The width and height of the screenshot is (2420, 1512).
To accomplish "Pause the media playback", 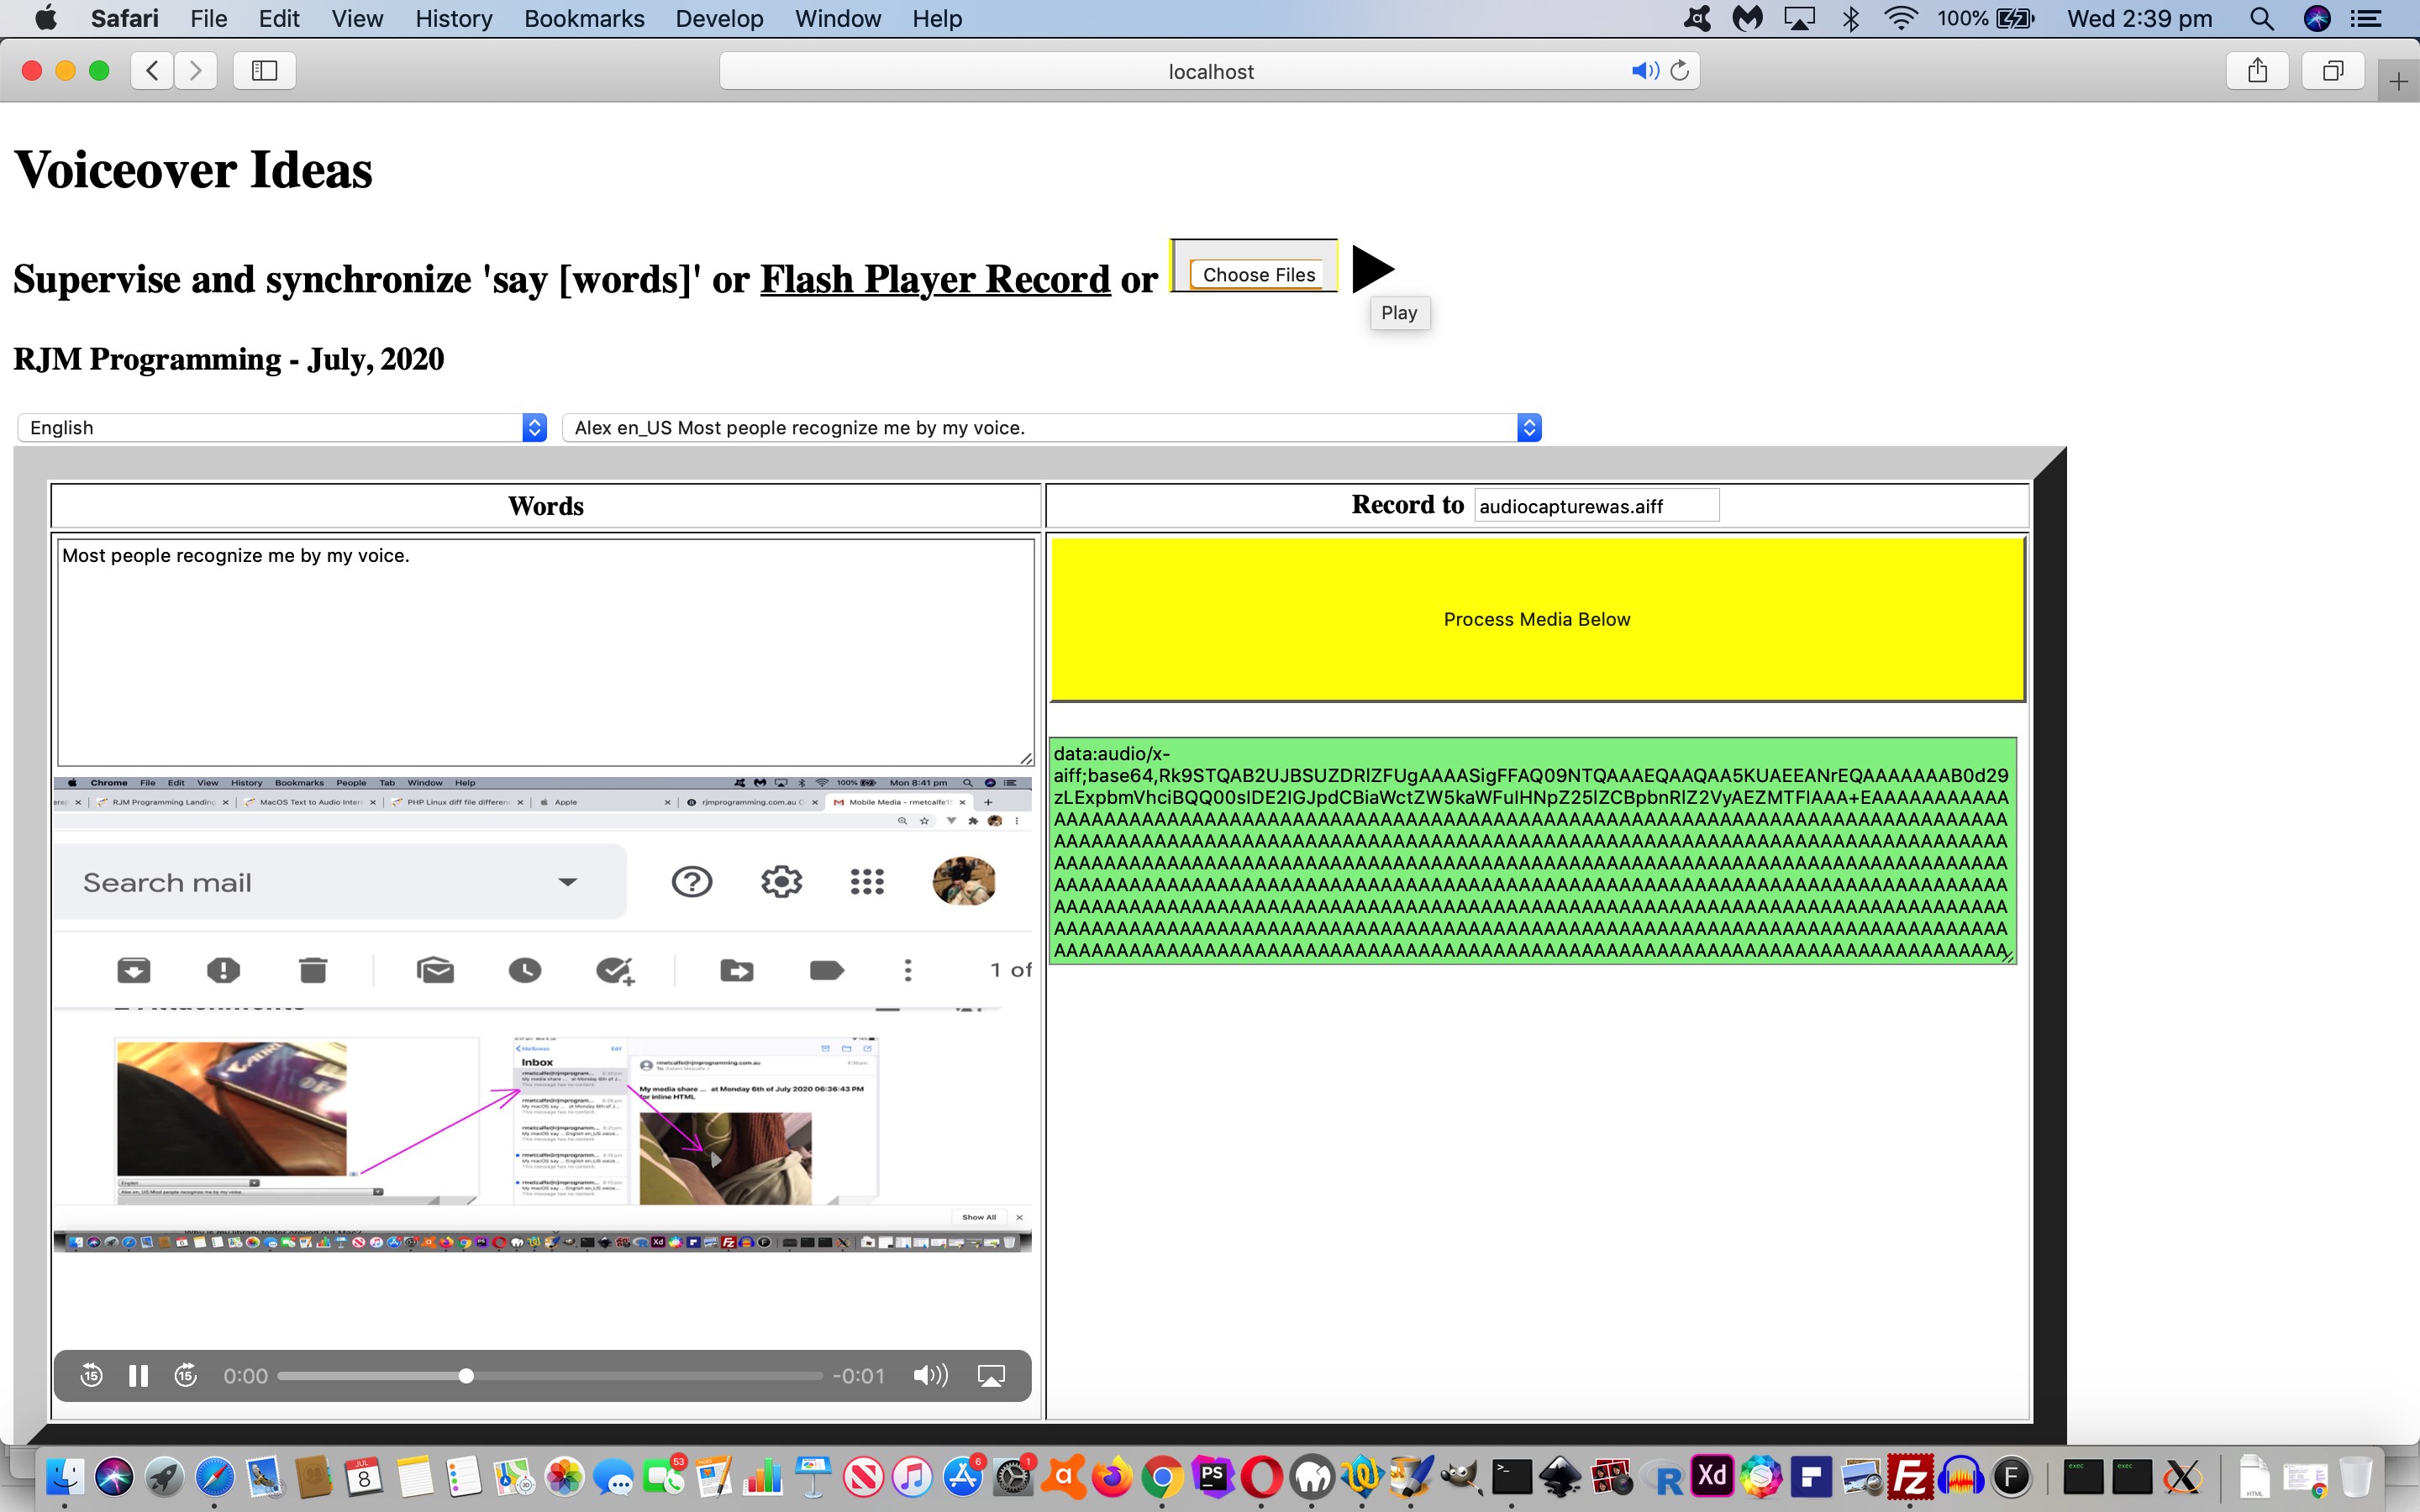I will (x=139, y=1376).
